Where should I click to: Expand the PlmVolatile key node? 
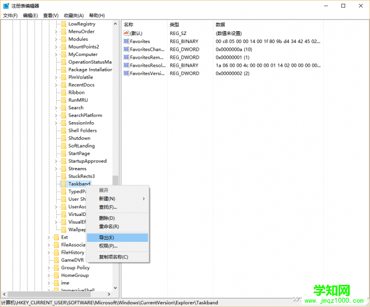pyautogui.click(x=56, y=77)
